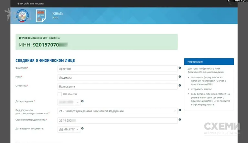
Task: Click info icon next to Фамилия field
Action: (180, 68)
